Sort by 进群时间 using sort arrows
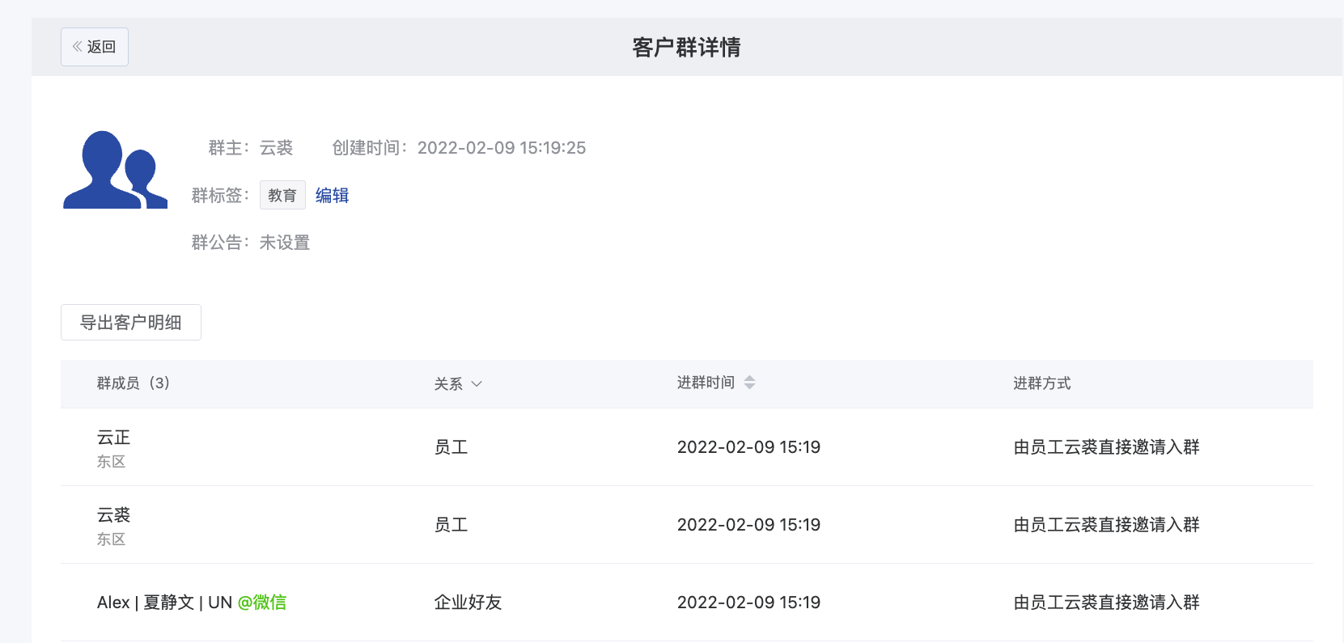Image resolution: width=1344 pixels, height=643 pixels. (749, 383)
